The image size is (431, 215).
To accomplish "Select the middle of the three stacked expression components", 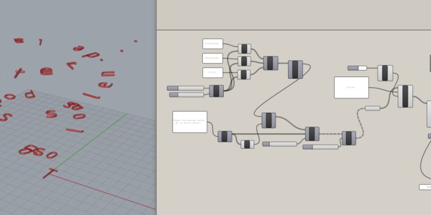I will tap(244, 61).
